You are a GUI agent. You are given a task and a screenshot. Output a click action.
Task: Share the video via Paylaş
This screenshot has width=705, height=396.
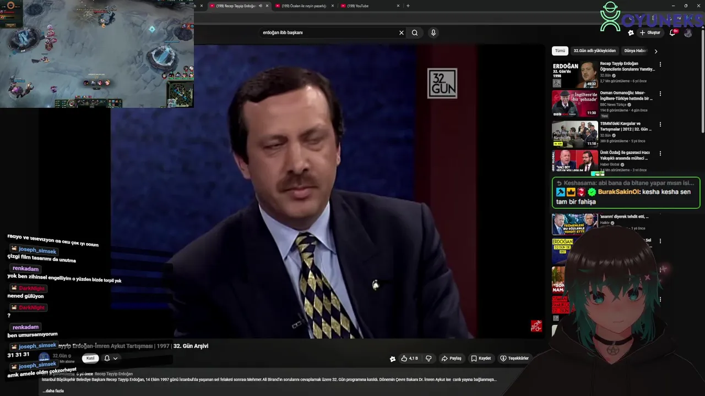[451, 358]
